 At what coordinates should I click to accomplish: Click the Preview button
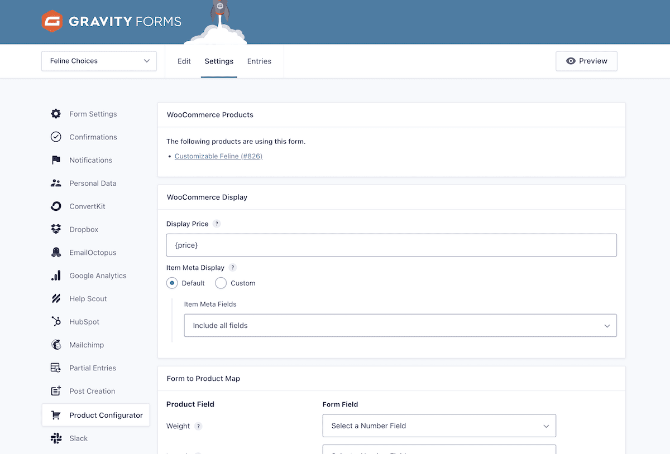(x=586, y=61)
